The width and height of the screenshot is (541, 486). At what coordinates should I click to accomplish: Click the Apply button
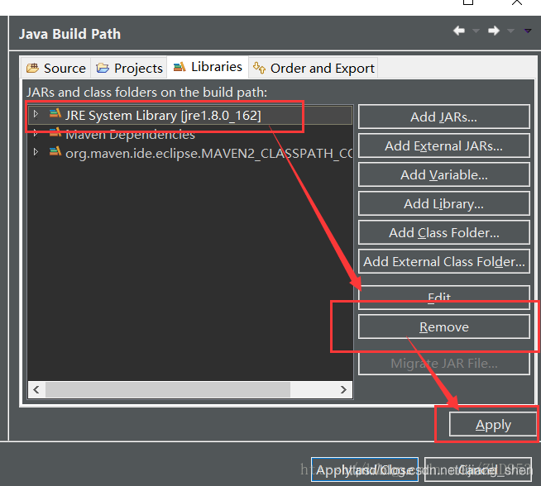click(x=493, y=424)
